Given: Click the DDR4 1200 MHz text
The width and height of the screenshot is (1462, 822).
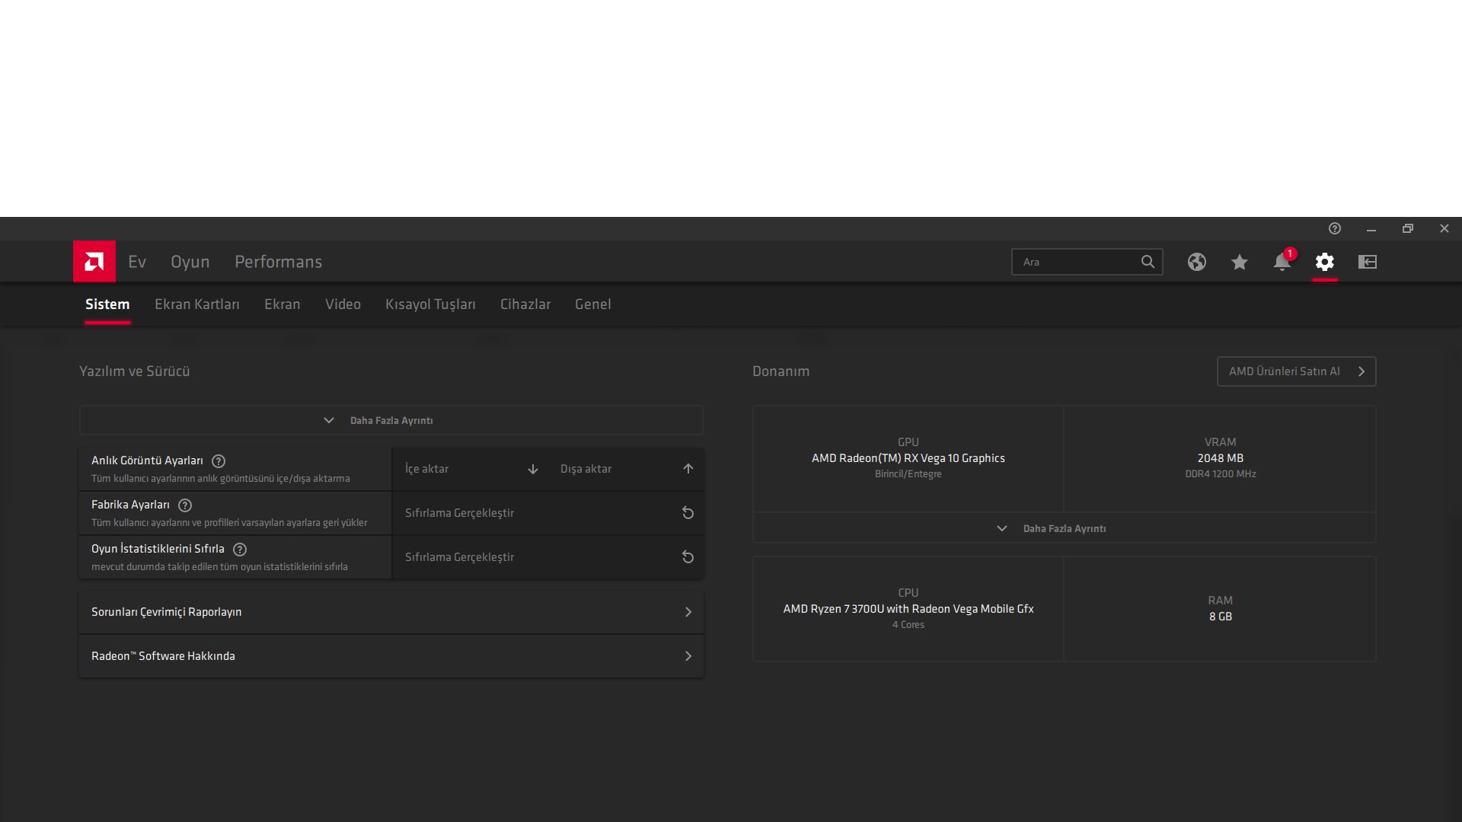Looking at the screenshot, I should click(1221, 474).
